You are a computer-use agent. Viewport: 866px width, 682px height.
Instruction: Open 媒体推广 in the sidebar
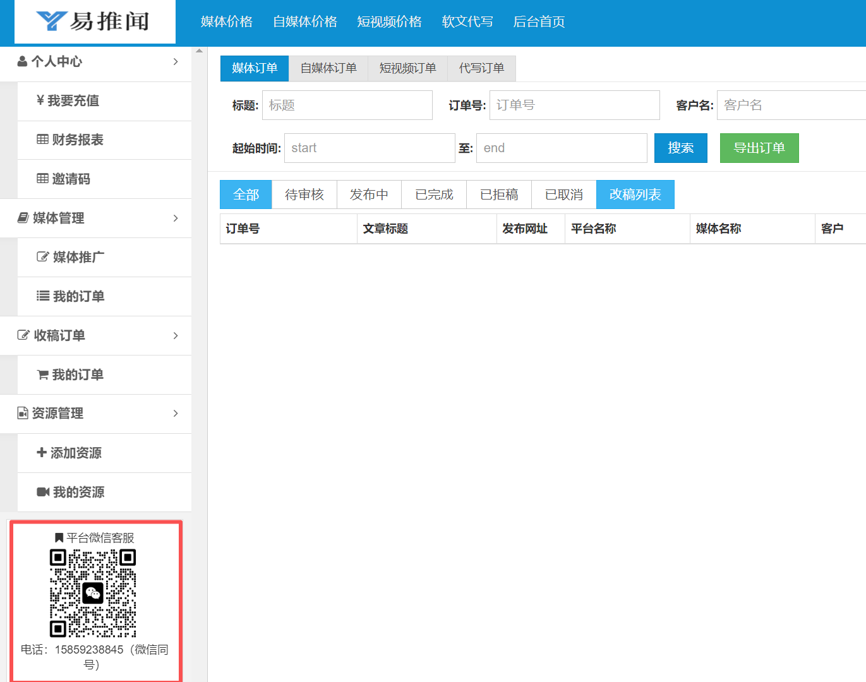tap(104, 258)
